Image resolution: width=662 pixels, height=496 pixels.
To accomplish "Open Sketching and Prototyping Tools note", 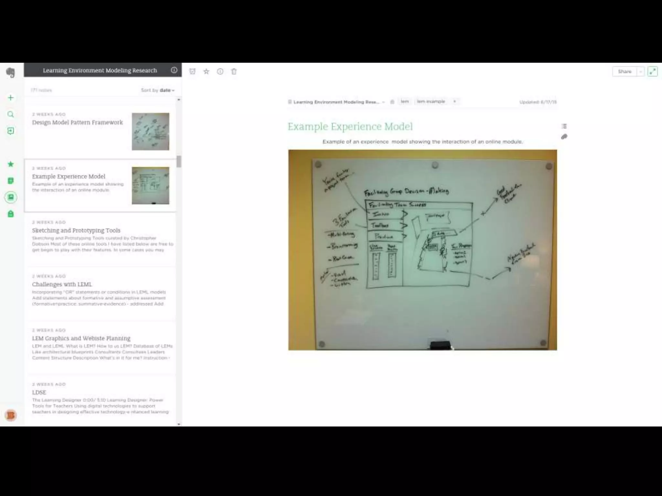I will [x=76, y=230].
